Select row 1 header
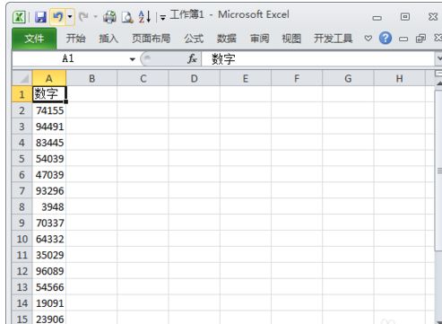 (x=22, y=94)
